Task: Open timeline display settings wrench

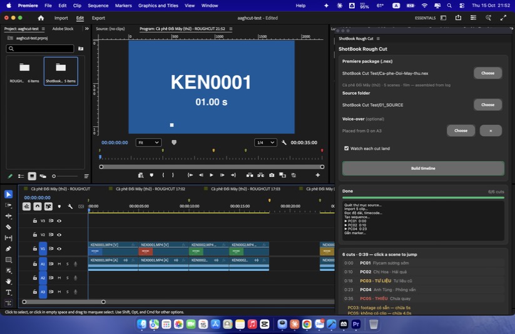Action: 70,207
